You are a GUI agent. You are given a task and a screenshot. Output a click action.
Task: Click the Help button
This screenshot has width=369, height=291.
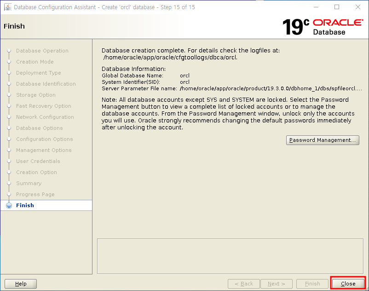[x=21, y=284]
